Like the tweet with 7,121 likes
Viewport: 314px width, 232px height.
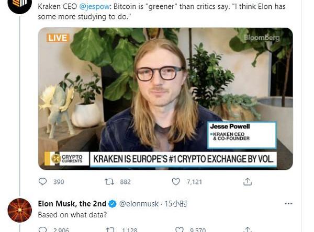point(176,182)
